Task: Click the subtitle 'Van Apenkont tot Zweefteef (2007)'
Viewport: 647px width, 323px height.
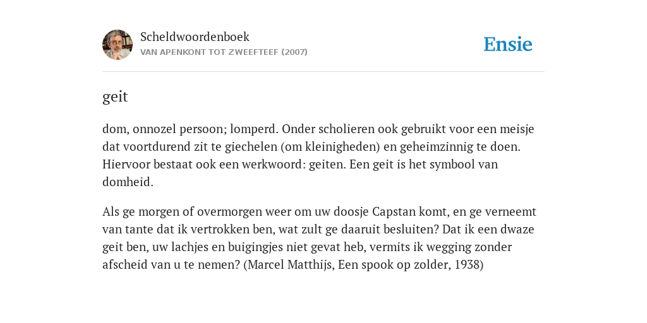Action: pyautogui.click(x=224, y=52)
